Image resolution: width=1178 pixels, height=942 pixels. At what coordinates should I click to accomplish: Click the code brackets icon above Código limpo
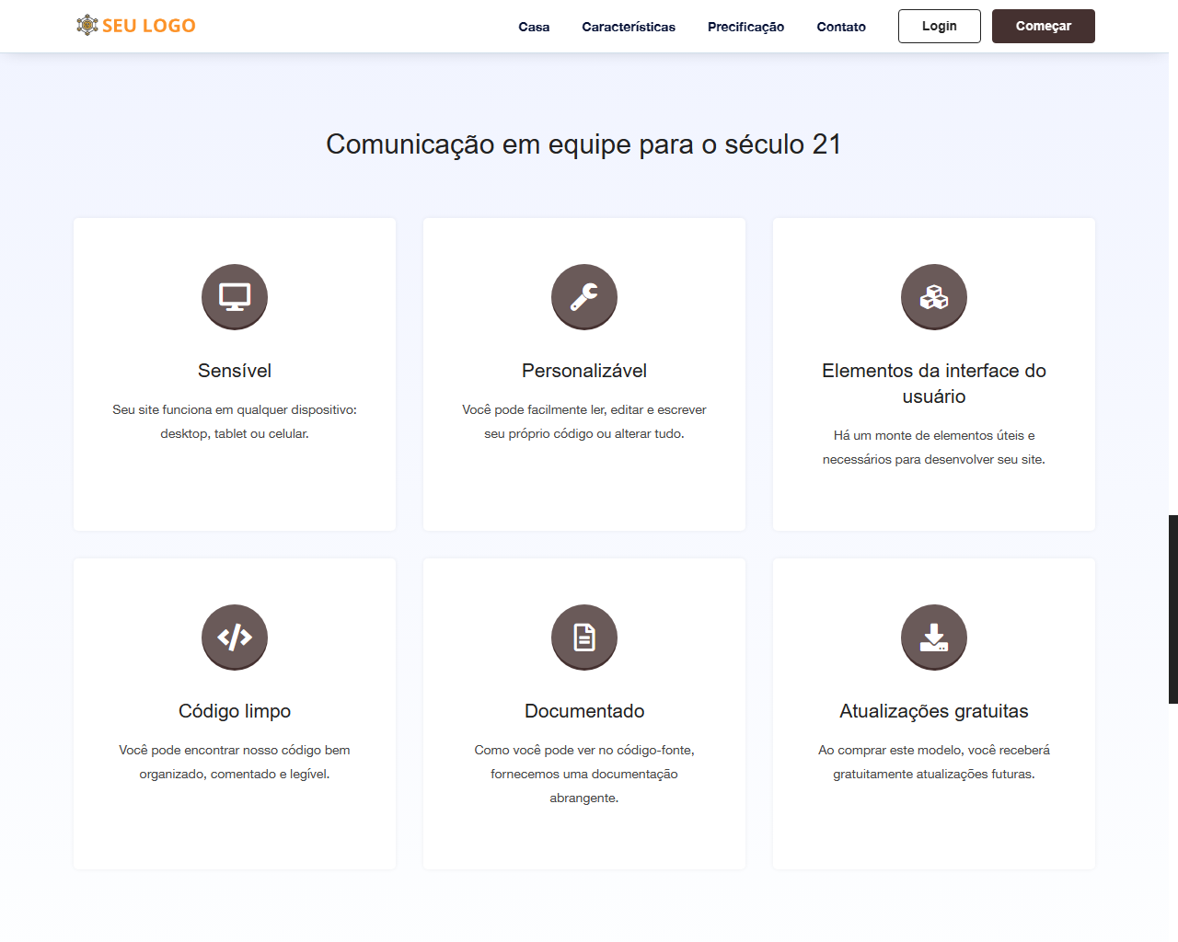coord(235,638)
